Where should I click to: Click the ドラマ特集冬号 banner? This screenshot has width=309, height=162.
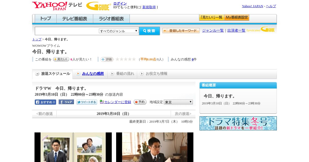tap(238, 123)
